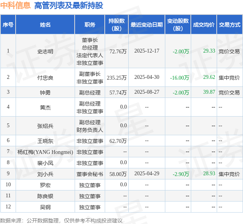Click the holding value 57.74万
This screenshot has width=243, height=224.
point(118,93)
